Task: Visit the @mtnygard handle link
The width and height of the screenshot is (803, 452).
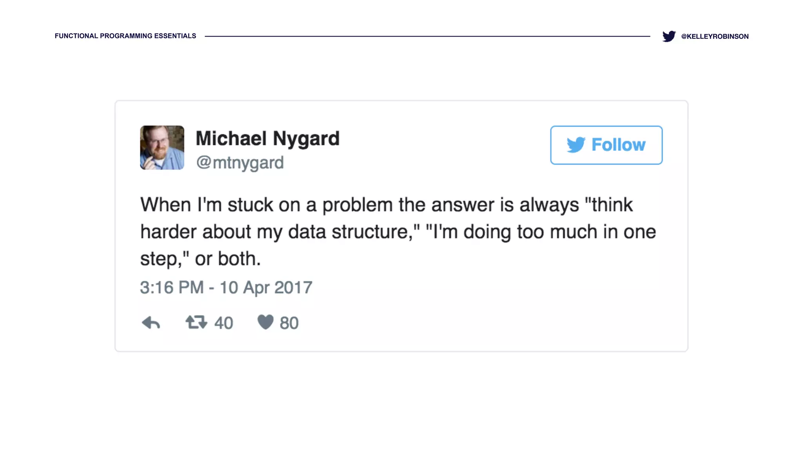Action: [x=240, y=162]
